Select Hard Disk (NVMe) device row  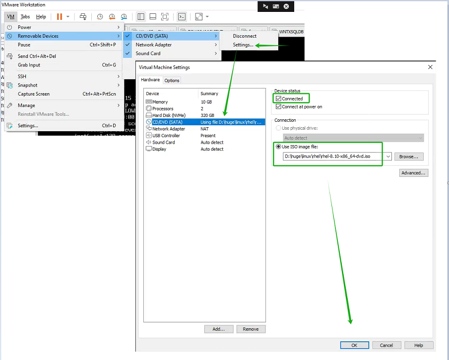tap(204, 115)
